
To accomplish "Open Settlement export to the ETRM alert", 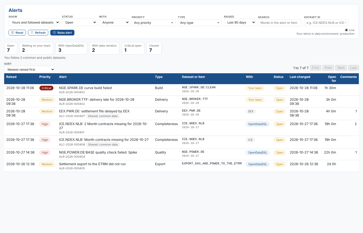I will 92,164.
